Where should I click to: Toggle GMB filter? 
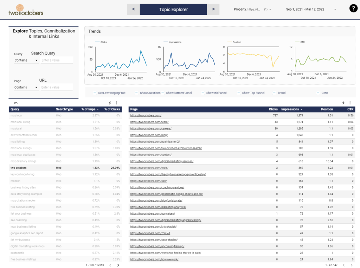[322, 93]
